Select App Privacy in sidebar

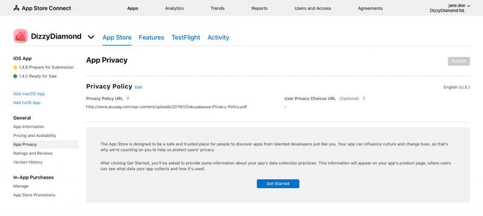pos(45,144)
